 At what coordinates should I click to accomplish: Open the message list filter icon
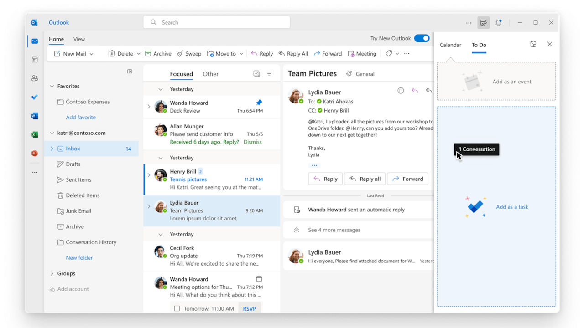[x=269, y=74]
